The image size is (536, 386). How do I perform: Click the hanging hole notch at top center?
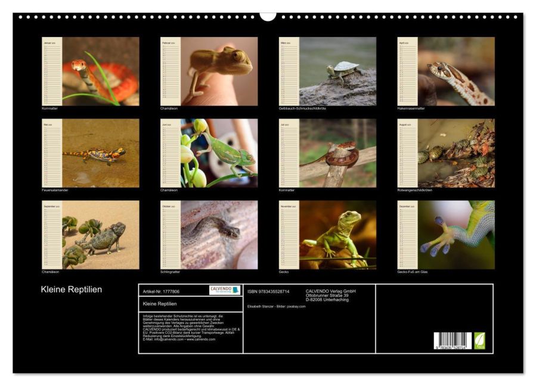tap(268, 15)
